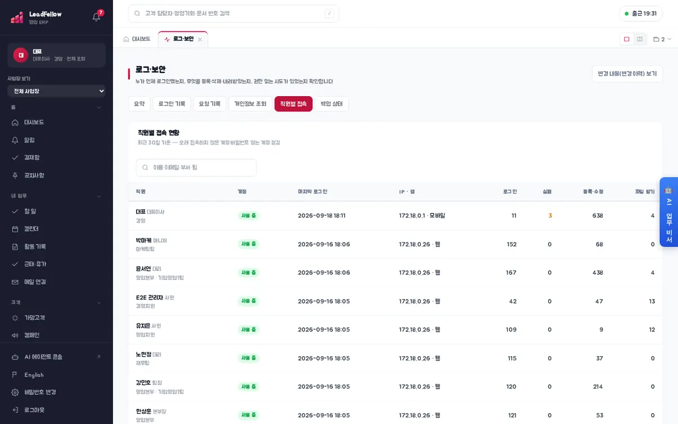Close the 로그·보안 tab

200,40
